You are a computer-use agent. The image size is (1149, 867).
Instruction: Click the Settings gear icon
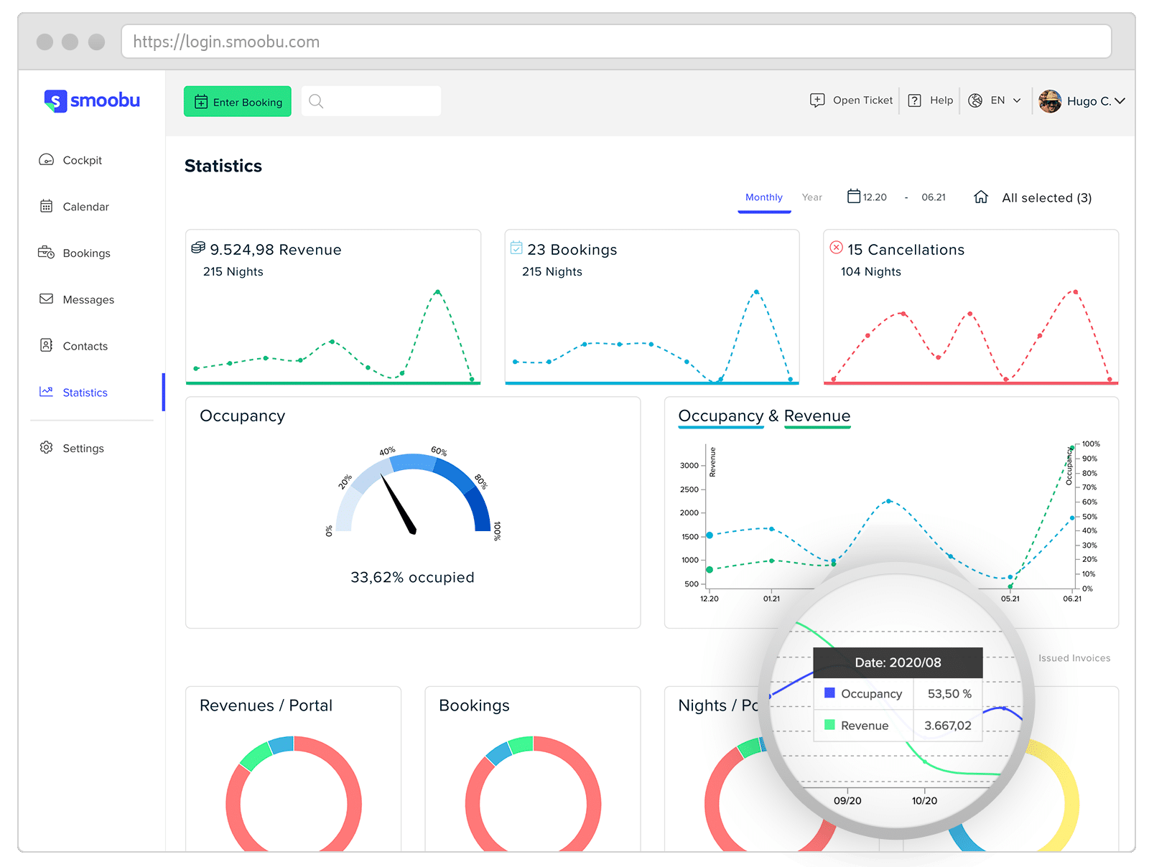[x=46, y=447]
